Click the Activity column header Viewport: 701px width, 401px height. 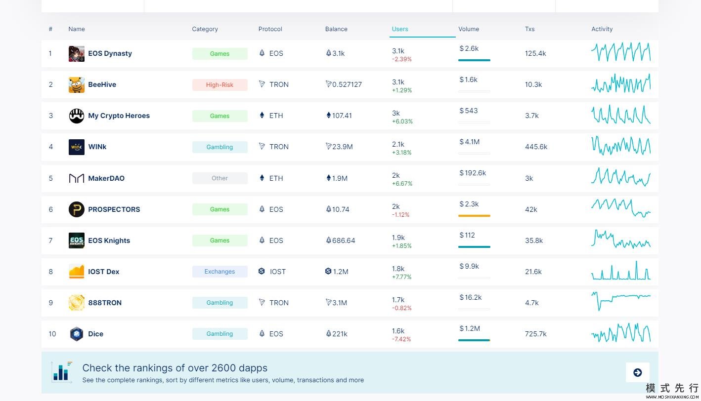point(602,29)
